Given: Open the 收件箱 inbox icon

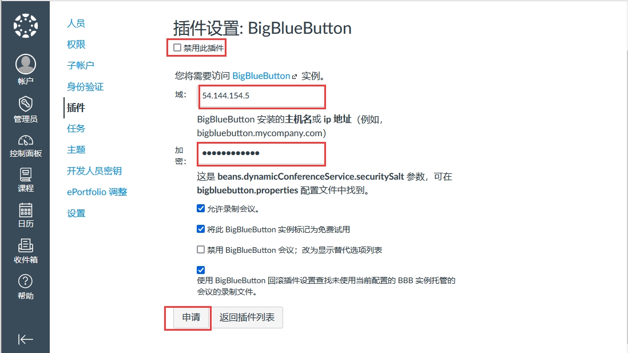Looking at the screenshot, I should (25, 245).
